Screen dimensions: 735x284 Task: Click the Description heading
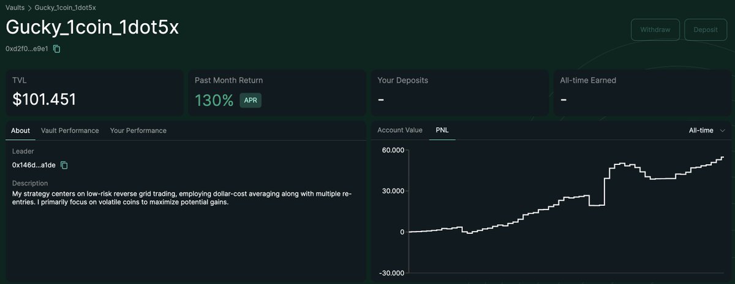(30, 183)
